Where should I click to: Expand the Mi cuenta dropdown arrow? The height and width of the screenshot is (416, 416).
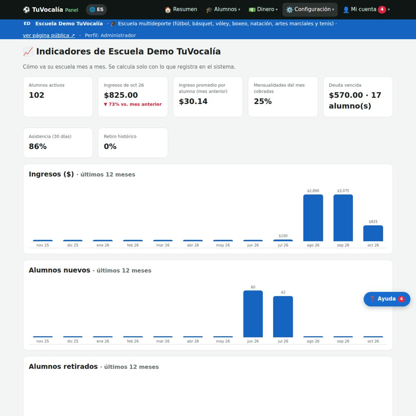click(x=389, y=10)
